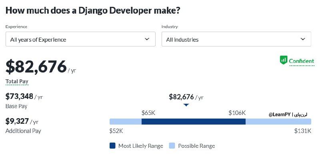
Task: Click the @LearnPY watermark text
Action: (280, 115)
